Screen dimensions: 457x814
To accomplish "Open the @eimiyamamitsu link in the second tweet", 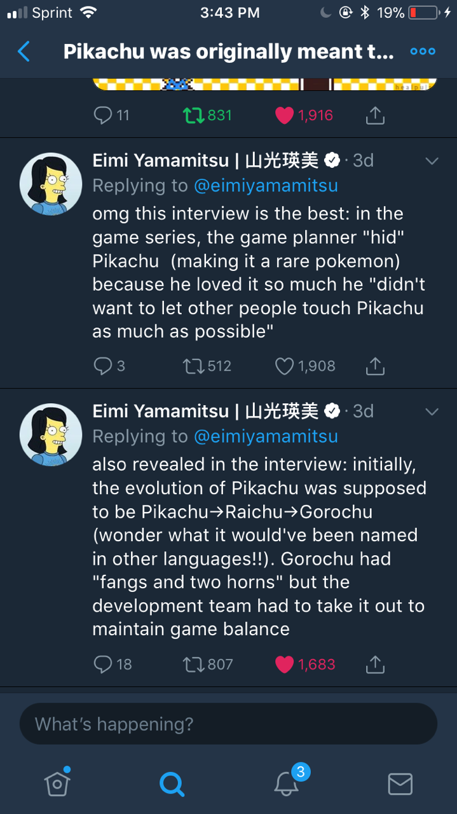I will (x=266, y=436).
